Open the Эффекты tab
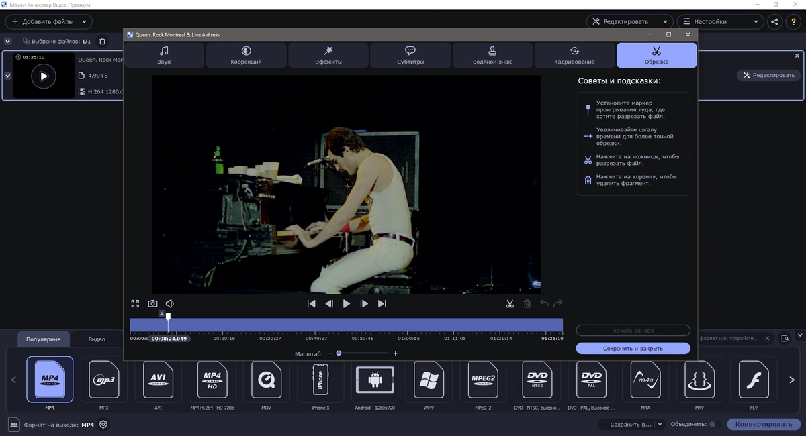The width and height of the screenshot is (806, 436). [x=328, y=55]
